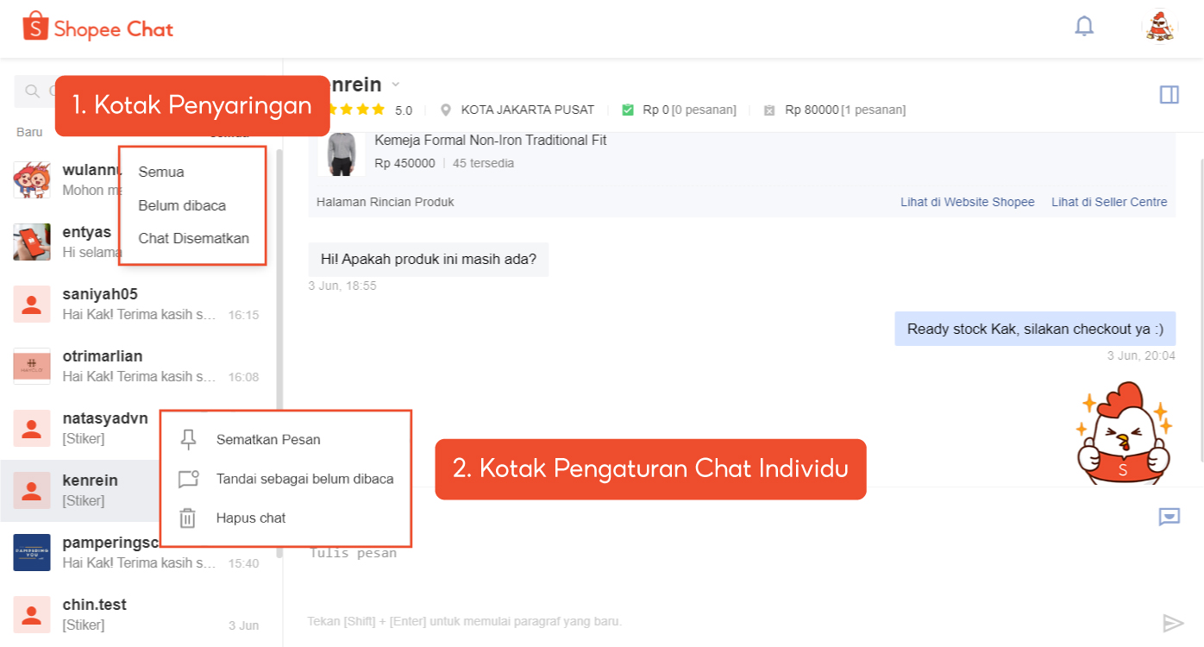Viewport: 1204px width, 647px height.
Task: Click pamperingsc's avatar thumbnail
Action: [31, 552]
